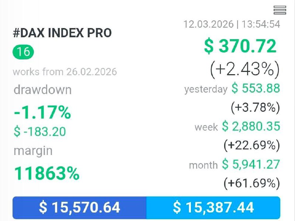
Task: Click the drawdown percentage -1.17%
Action: coord(42,112)
